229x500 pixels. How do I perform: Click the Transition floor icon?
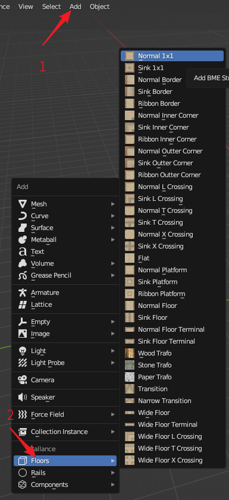click(x=130, y=389)
